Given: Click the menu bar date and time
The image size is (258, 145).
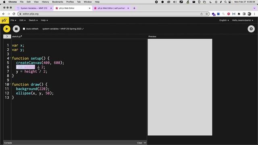Looking at the screenshot, I should tap(245, 2).
